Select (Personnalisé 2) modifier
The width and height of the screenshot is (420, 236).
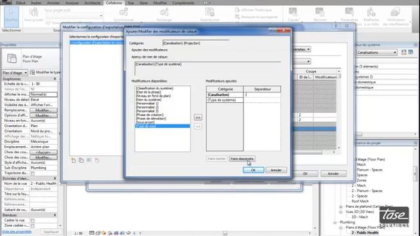click(147, 107)
